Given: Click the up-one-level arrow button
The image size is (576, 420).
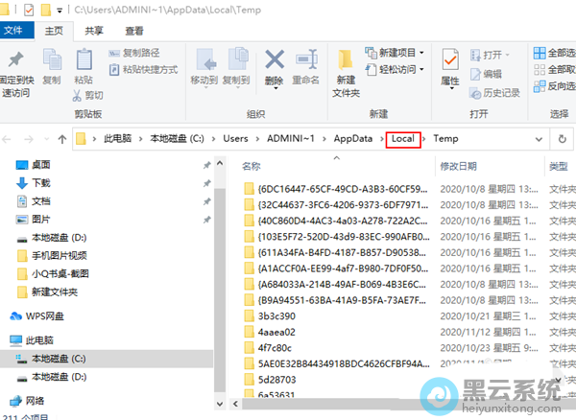Looking at the screenshot, I should pyautogui.click(x=62, y=139).
